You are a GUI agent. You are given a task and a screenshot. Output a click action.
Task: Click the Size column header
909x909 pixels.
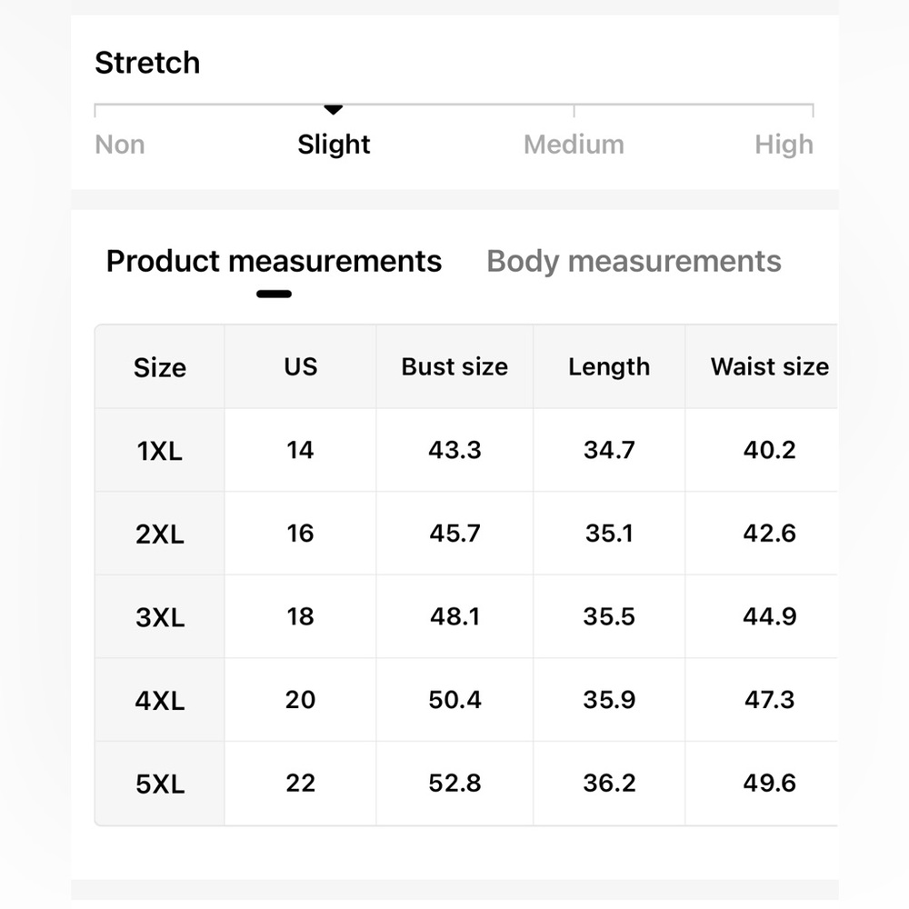[160, 367]
